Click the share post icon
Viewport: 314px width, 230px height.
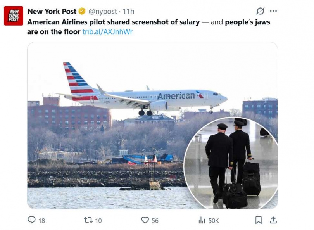point(273,220)
